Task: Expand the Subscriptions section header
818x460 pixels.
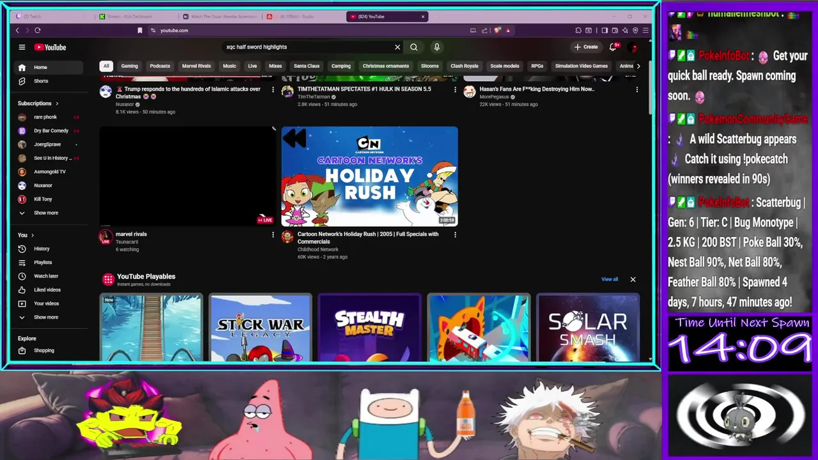Action: 38,103
